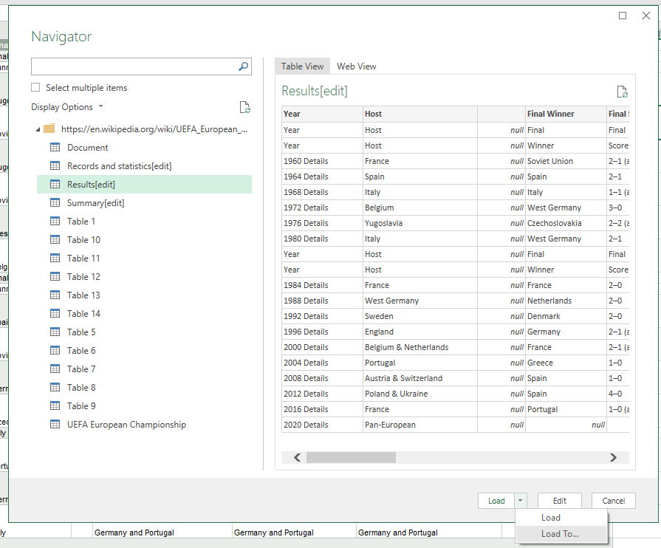
Task: Select Table 10 in the tree
Action: [x=83, y=240]
